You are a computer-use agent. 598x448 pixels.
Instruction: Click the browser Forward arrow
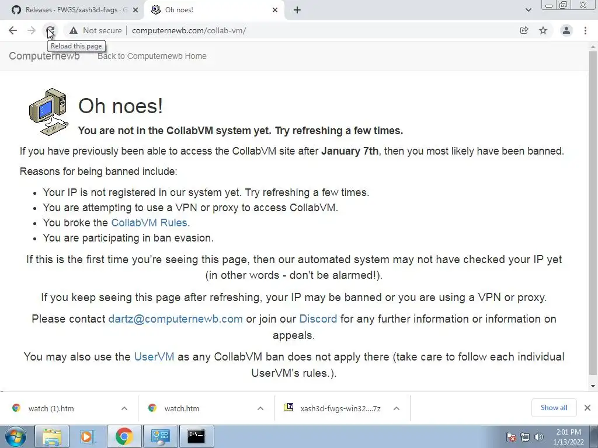pos(32,30)
